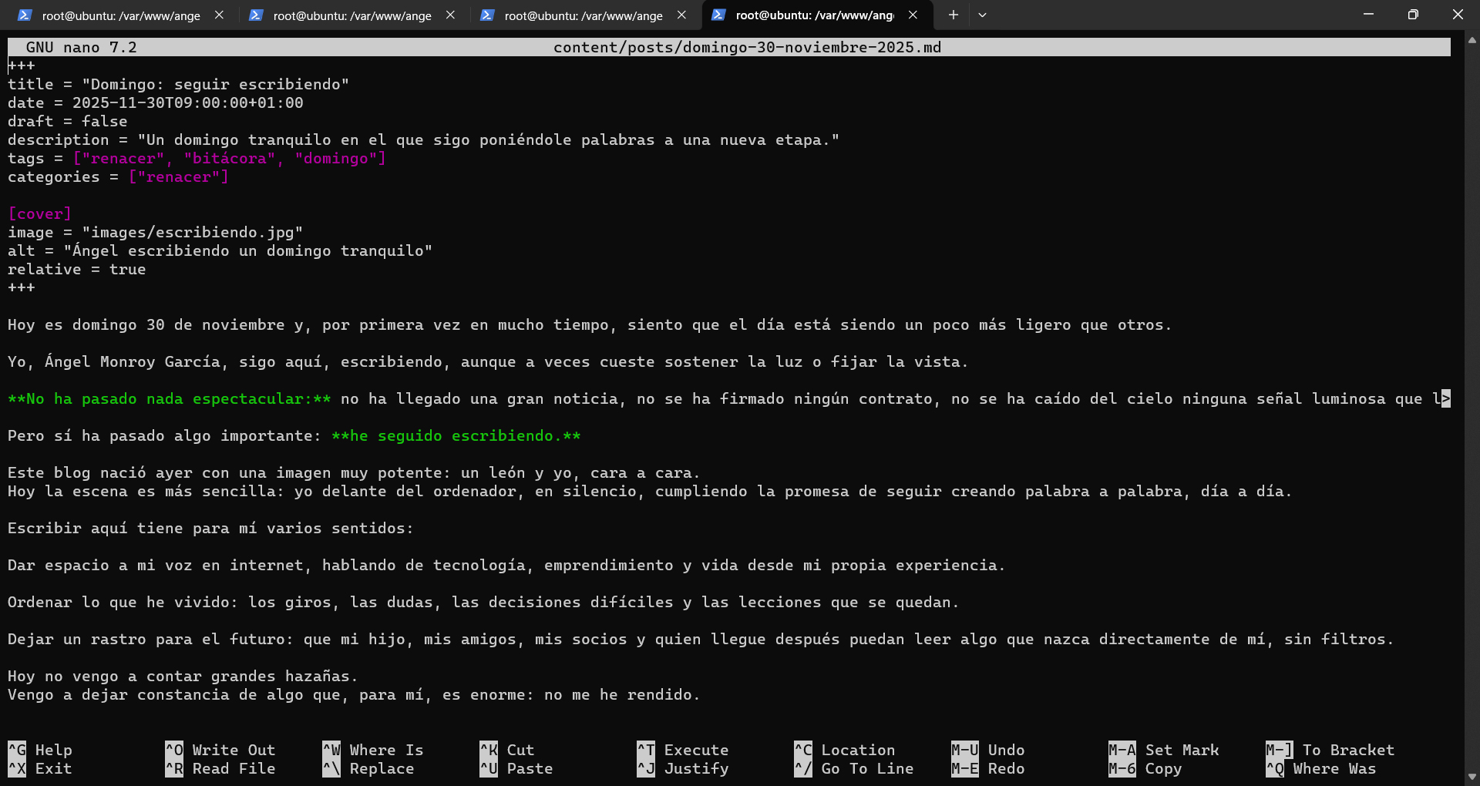This screenshot has height=786, width=1480.
Task: Open a new terminal tab with plus
Action: pyautogui.click(x=954, y=15)
